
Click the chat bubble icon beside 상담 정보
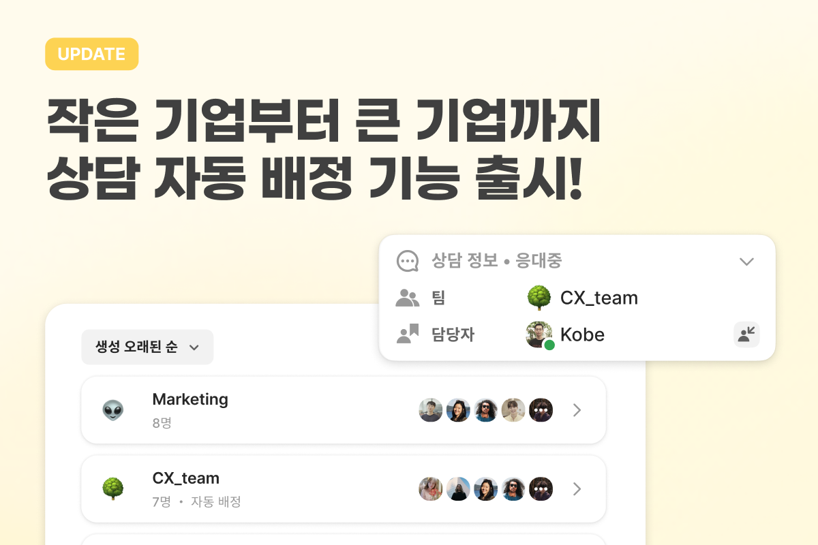[407, 261]
